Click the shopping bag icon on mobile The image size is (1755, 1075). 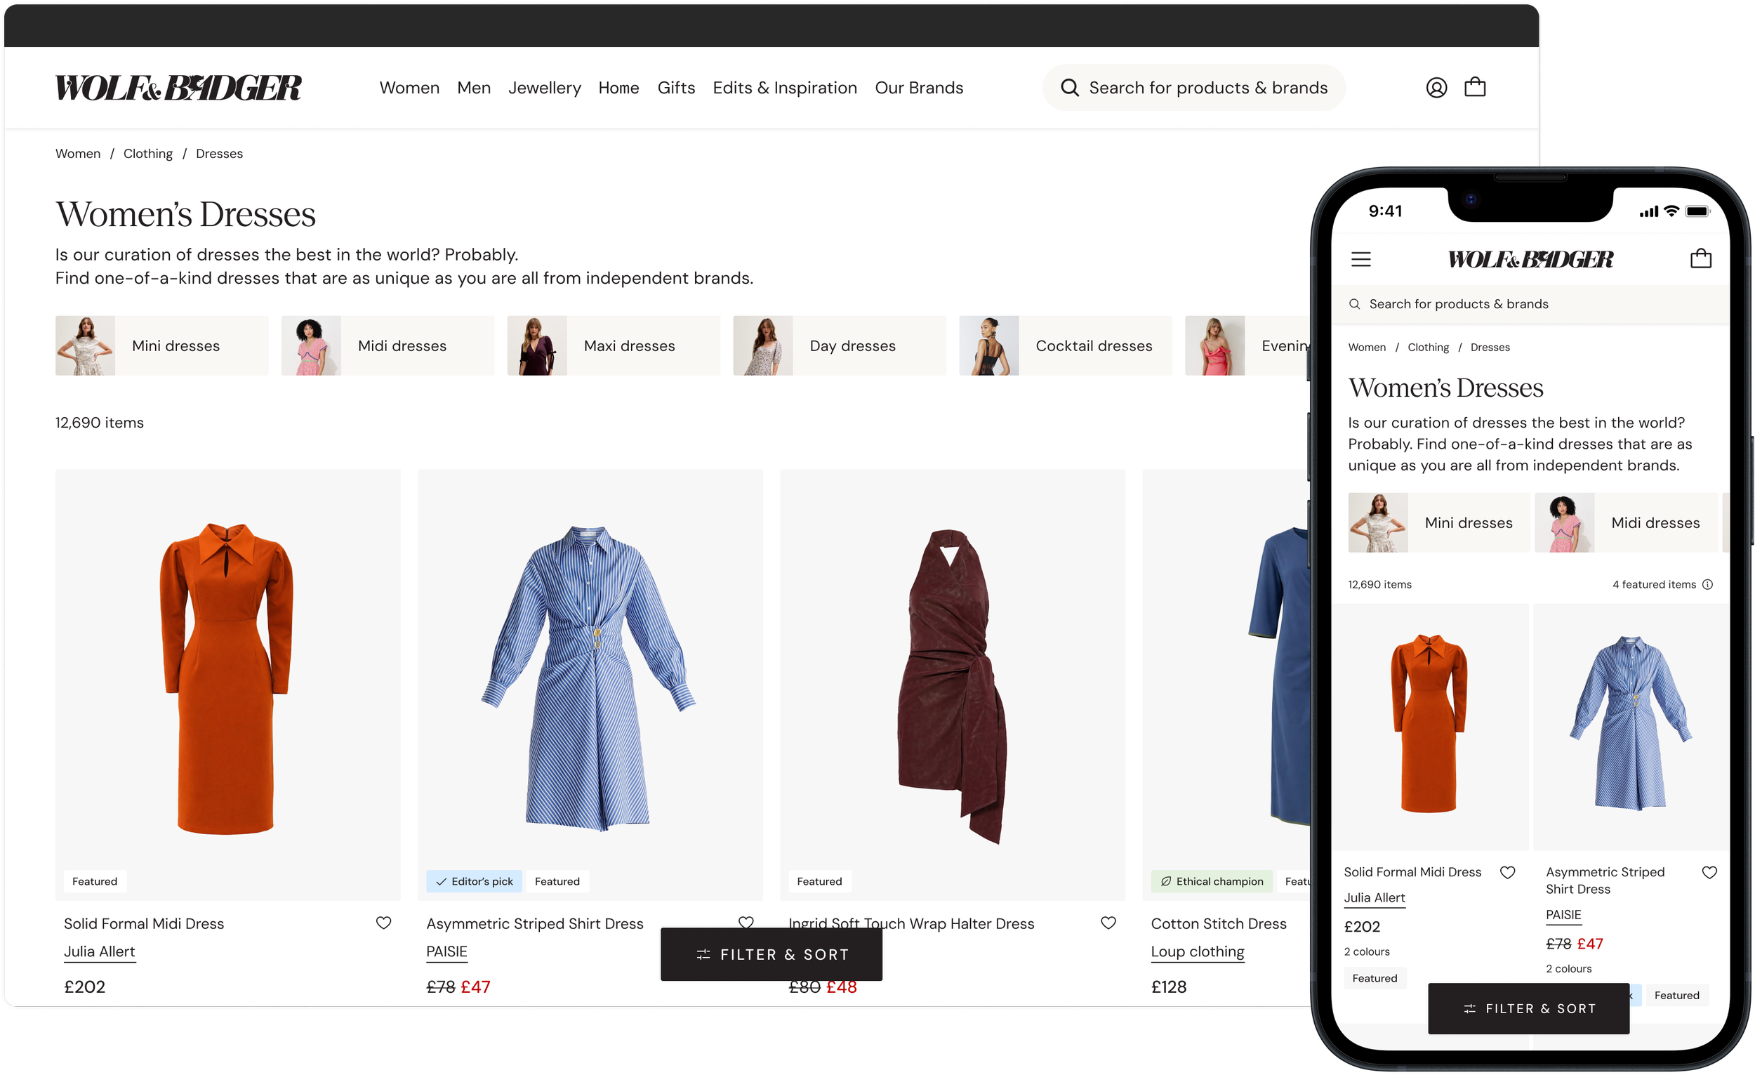[1701, 258]
